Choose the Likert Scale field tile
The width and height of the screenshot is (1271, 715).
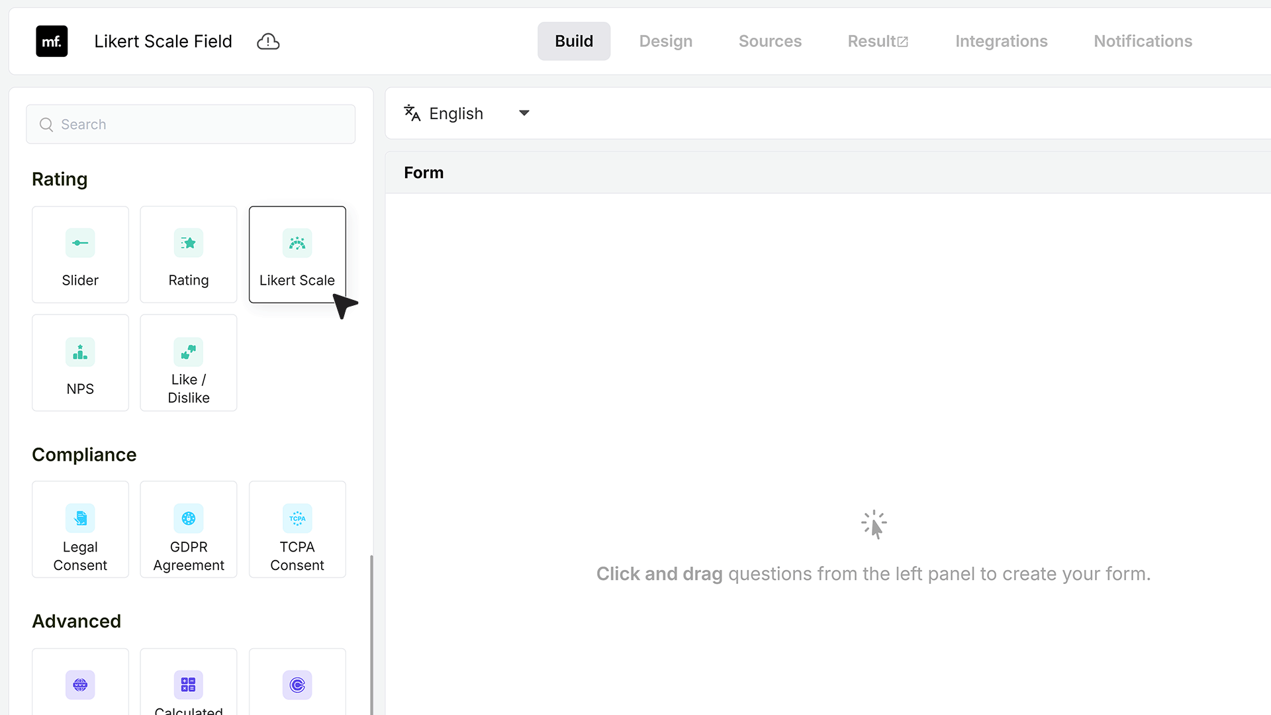pos(297,254)
